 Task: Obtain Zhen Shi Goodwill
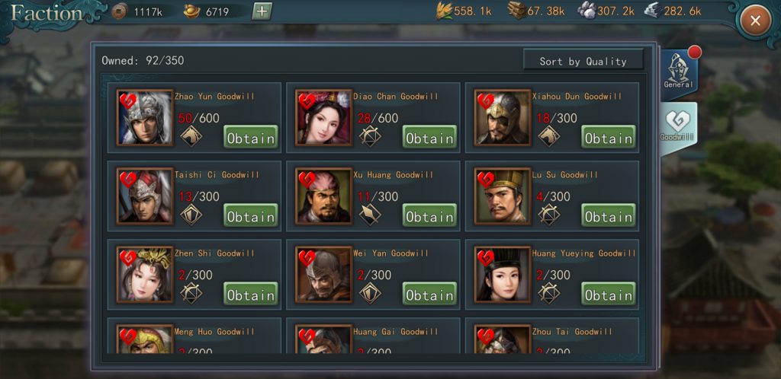[250, 294]
